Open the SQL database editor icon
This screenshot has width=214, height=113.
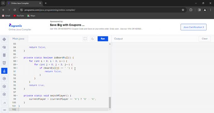4,55
